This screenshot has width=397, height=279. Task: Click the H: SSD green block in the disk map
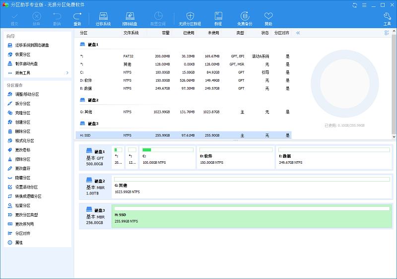[252, 216]
